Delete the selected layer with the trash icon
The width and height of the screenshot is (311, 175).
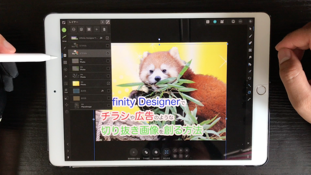point(104,30)
